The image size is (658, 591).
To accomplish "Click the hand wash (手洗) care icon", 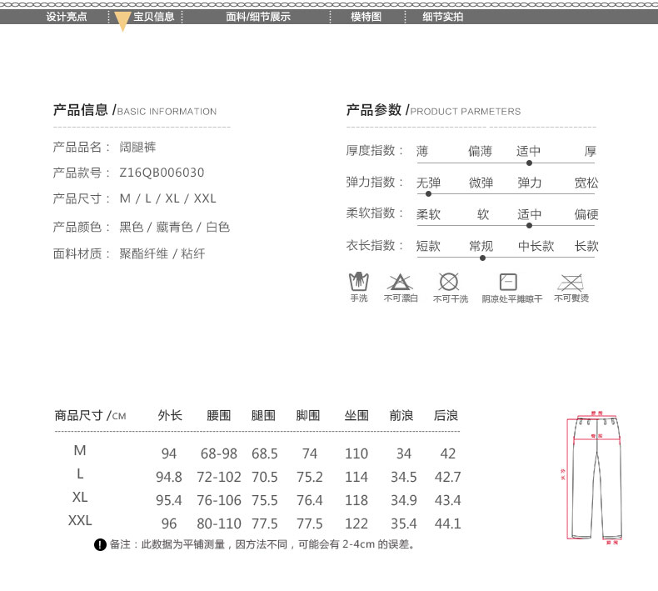I will [x=358, y=281].
